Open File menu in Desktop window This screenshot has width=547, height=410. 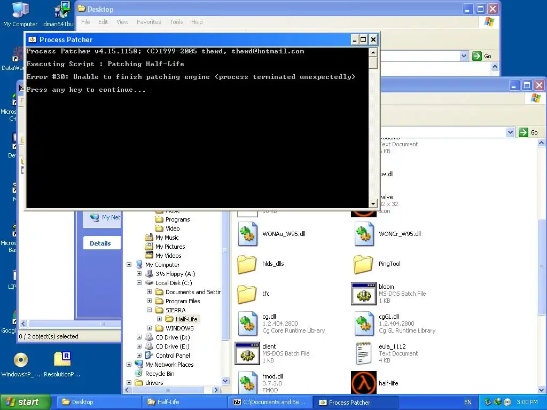tap(85, 21)
